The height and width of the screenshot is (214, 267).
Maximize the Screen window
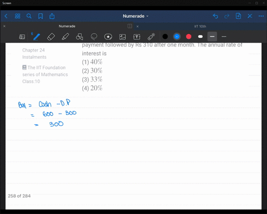pos(256,3)
